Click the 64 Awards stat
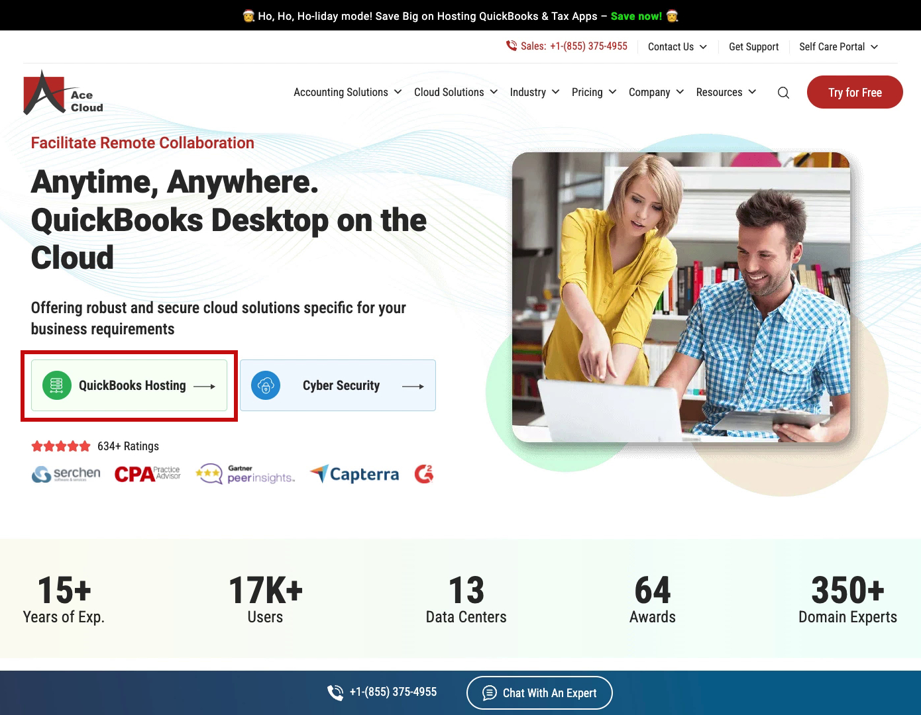Image resolution: width=921 pixels, height=715 pixels. coord(653,600)
